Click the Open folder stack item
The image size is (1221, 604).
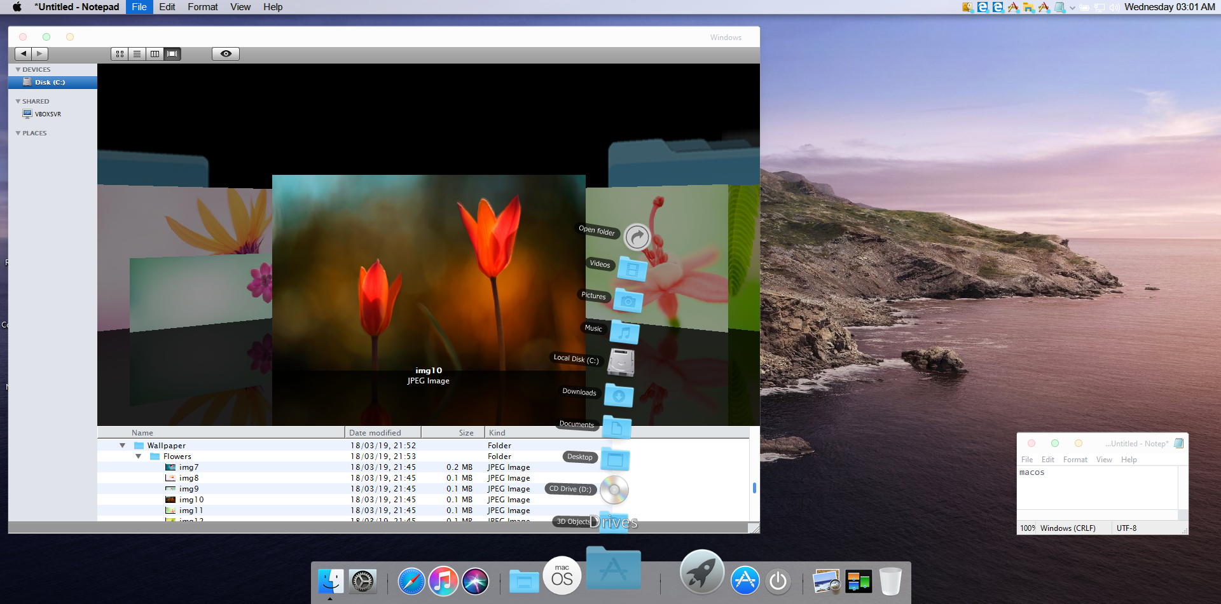[637, 237]
